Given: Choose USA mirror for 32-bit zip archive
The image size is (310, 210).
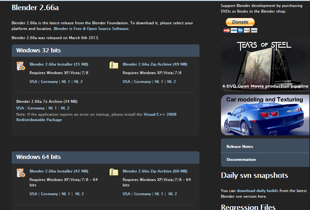Looking at the screenshot, I should point(127,82).
